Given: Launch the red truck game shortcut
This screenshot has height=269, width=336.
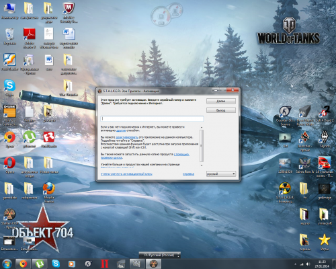Looking at the screenshot, I should click(x=325, y=167).
